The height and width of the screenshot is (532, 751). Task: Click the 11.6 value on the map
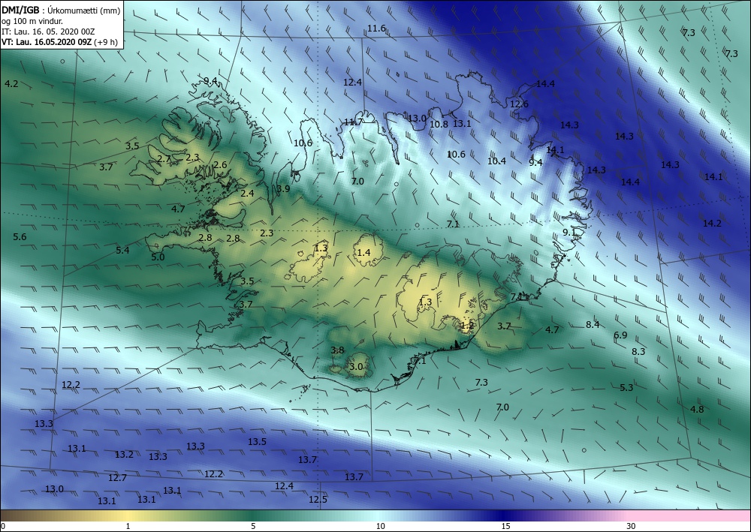pyautogui.click(x=376, y=29)
